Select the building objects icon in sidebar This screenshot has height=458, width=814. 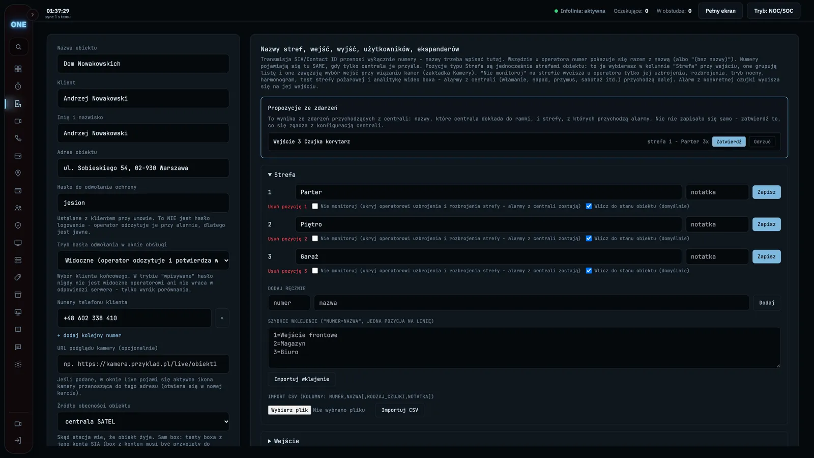[x=18, y=104]
